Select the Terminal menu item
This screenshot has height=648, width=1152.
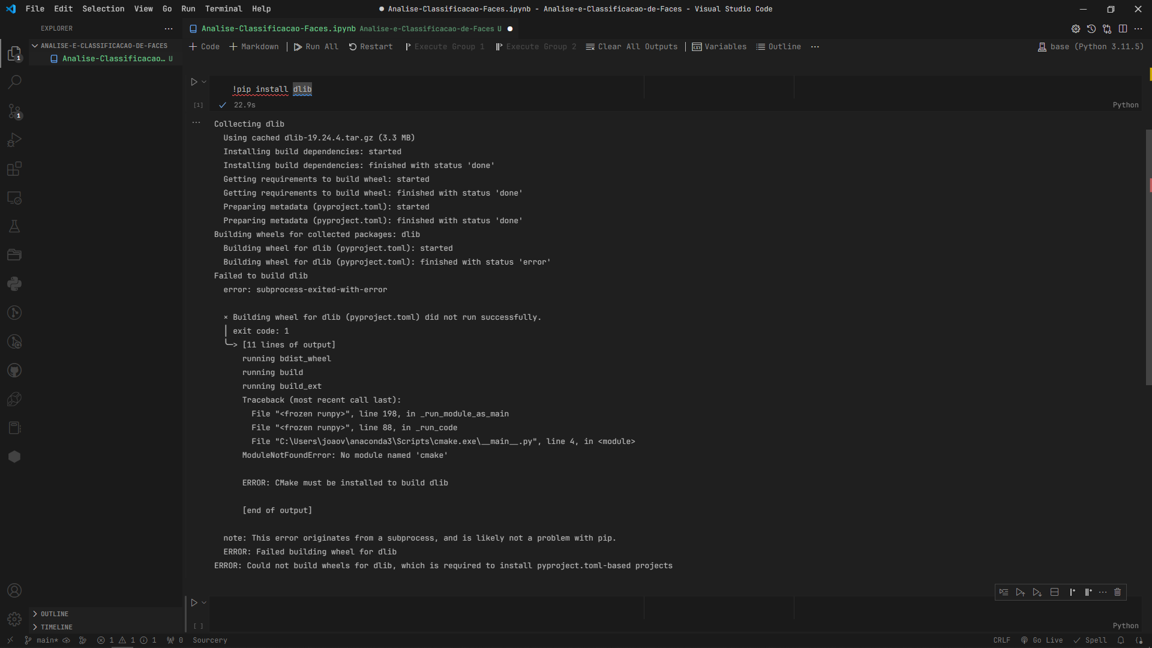[223, 8]
